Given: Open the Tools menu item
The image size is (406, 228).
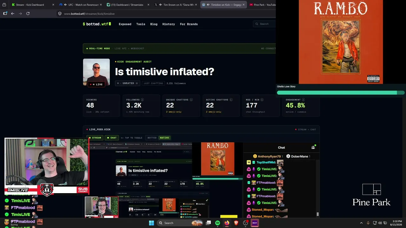Looking at the screenshot, I should (141, 24).
